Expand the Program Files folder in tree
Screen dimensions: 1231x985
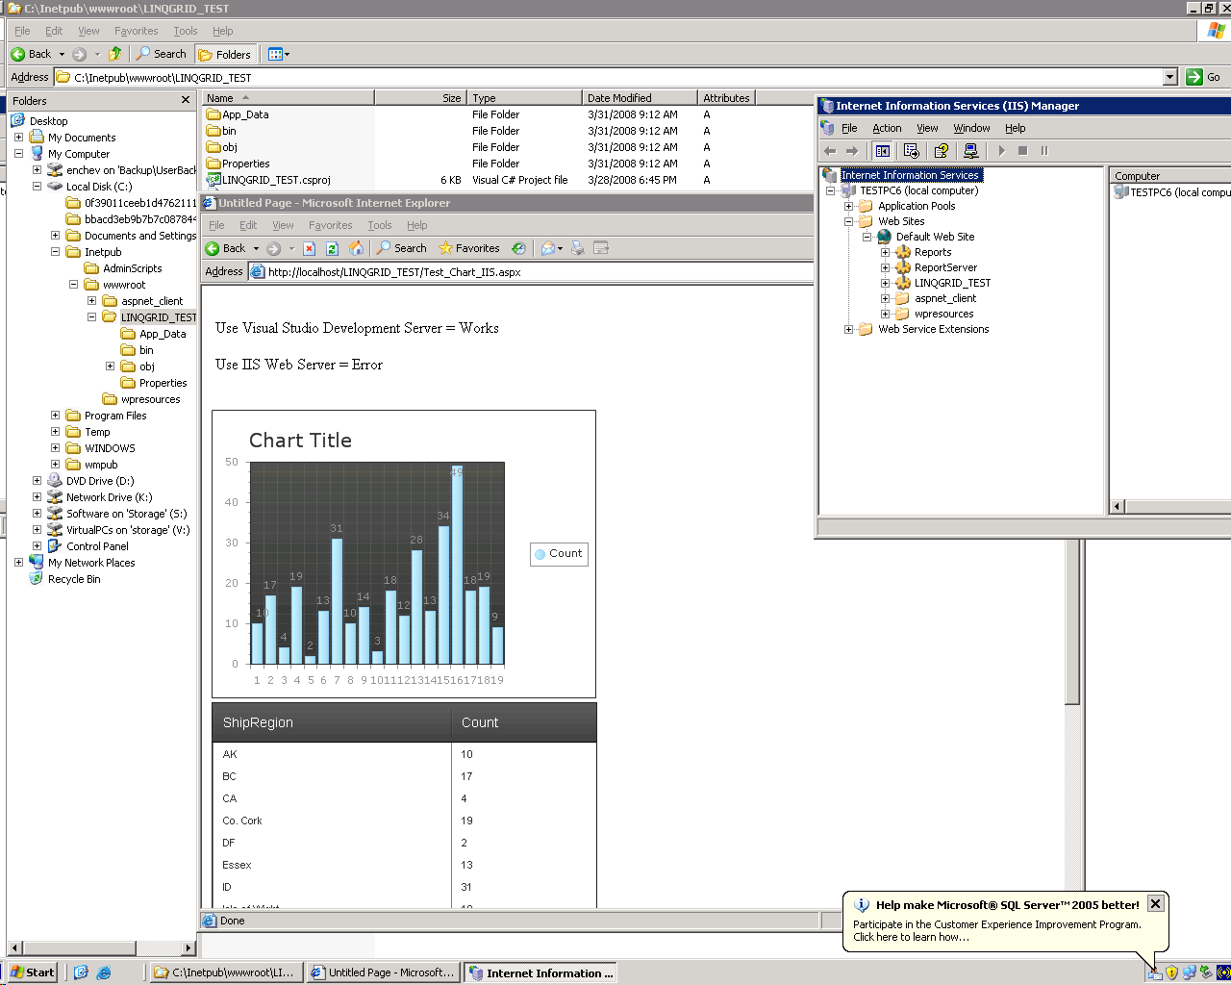[55, 416]
